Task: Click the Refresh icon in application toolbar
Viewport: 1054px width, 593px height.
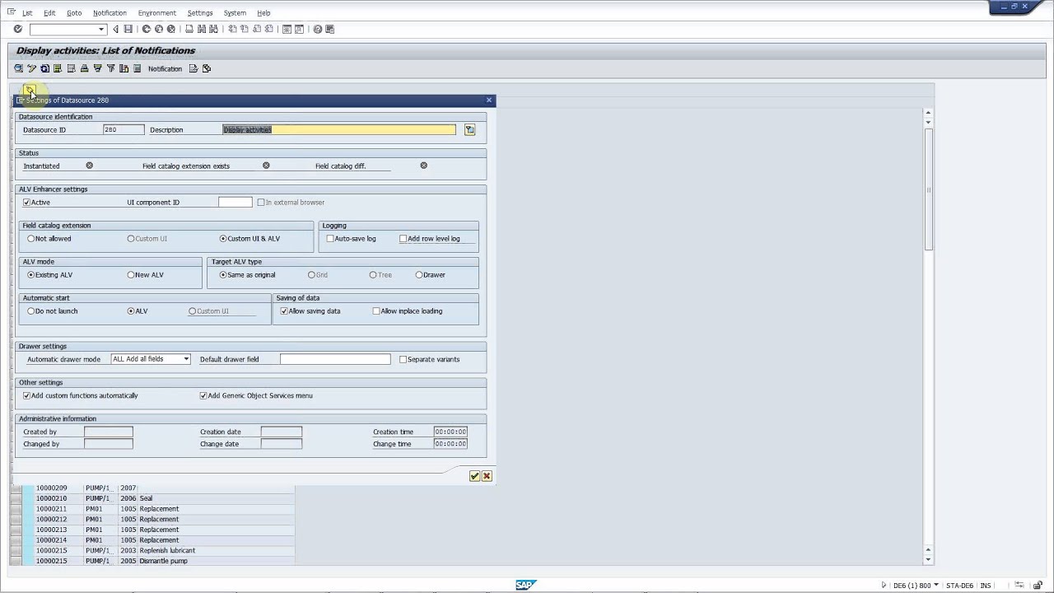Action: (44, 68)
